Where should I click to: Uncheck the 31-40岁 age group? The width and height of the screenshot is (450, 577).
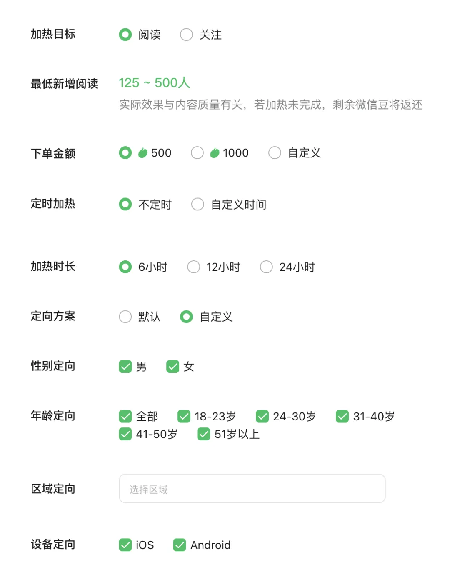click(342, 416)
